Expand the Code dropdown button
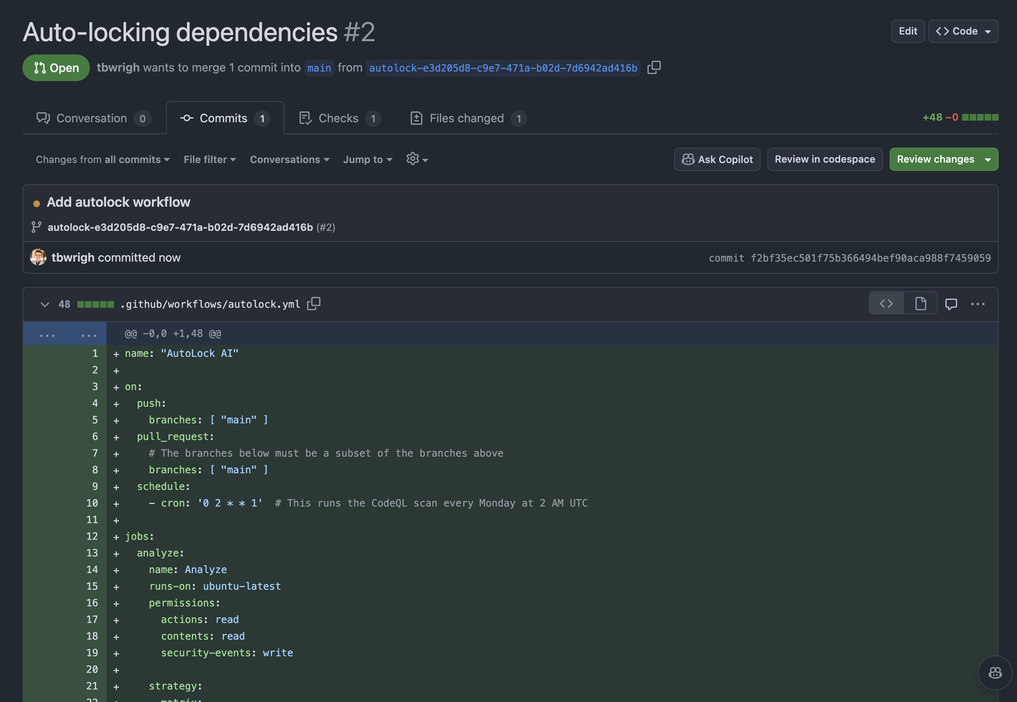Screen dimensions: 1017x702 coord(963,31)
